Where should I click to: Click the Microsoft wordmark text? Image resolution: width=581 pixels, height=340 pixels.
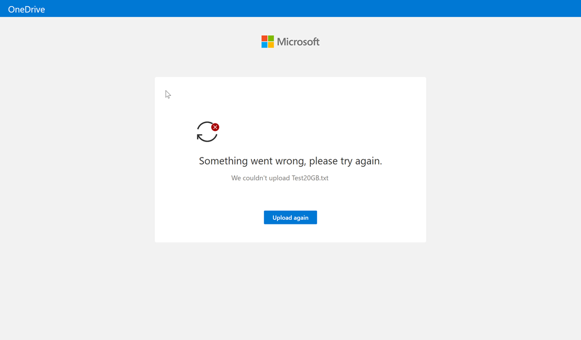coord(298,41)
